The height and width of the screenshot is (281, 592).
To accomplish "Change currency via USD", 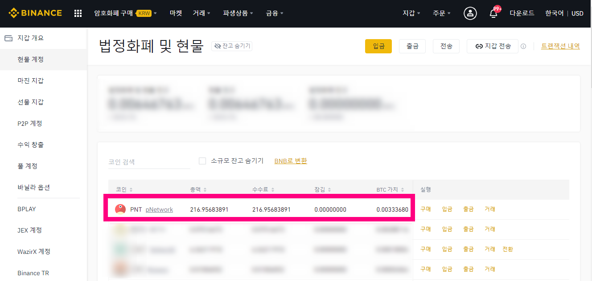I will tap(577, 13).
